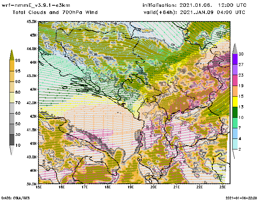Click the '16E' longitude label
264x200 pixels.
[61, 187]
